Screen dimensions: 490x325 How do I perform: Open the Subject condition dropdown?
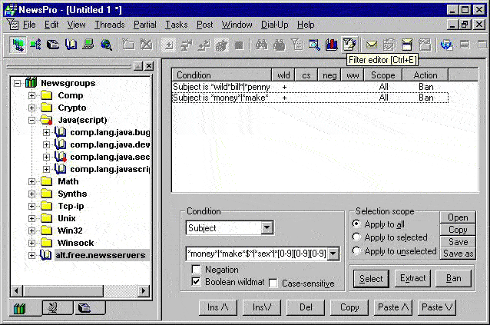(267, 228)
